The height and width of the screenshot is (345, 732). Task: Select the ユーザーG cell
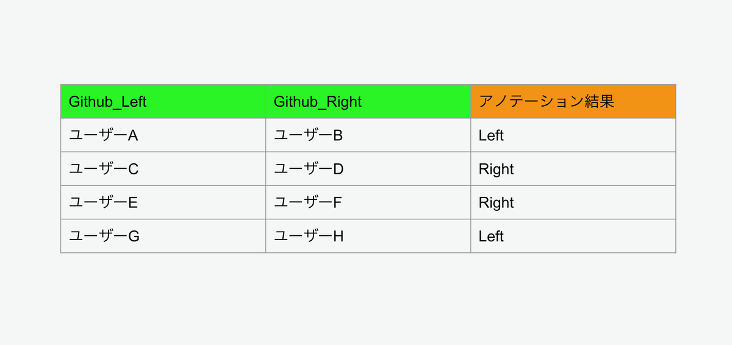coord(163,236)
